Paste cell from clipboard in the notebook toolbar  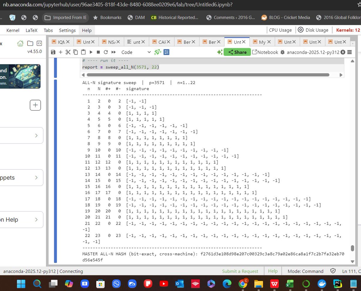tap(83, 52)
